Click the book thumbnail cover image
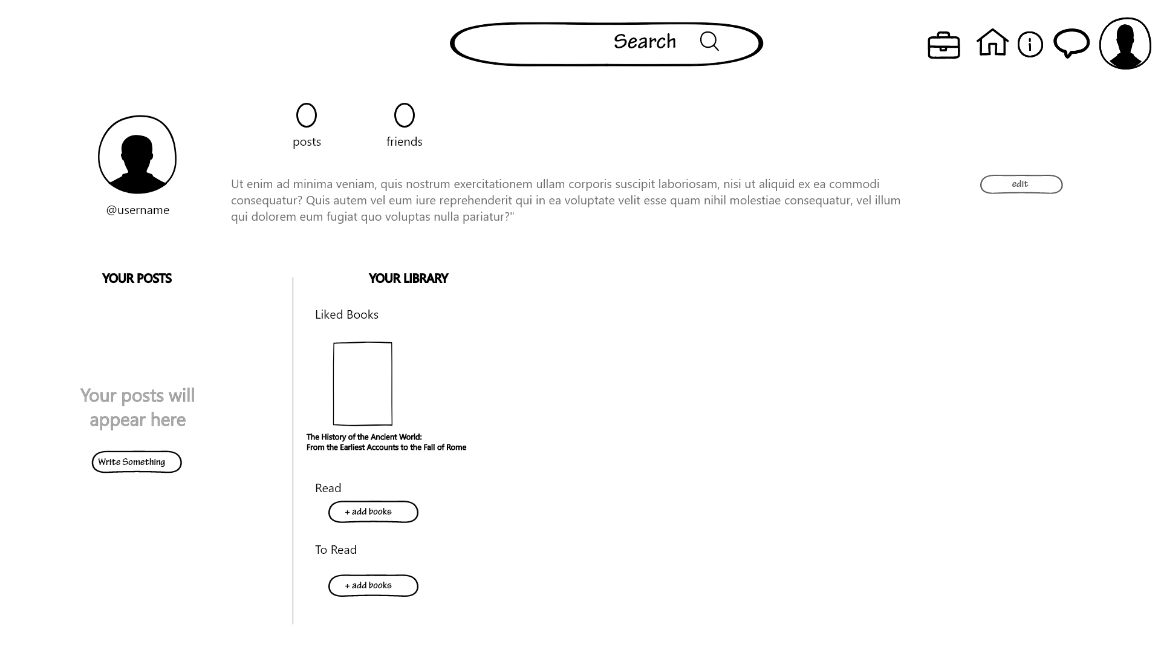 [361, 383]
